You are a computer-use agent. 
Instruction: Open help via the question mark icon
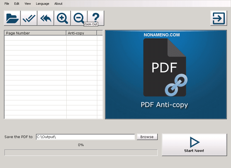pyautogui.click(x=96, y=18)
